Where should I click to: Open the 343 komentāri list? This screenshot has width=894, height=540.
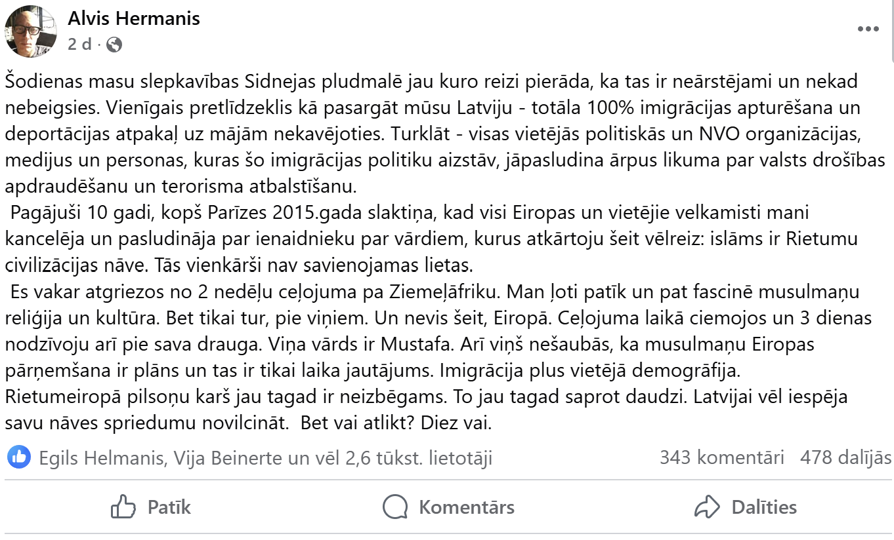(x=721, y=457)
